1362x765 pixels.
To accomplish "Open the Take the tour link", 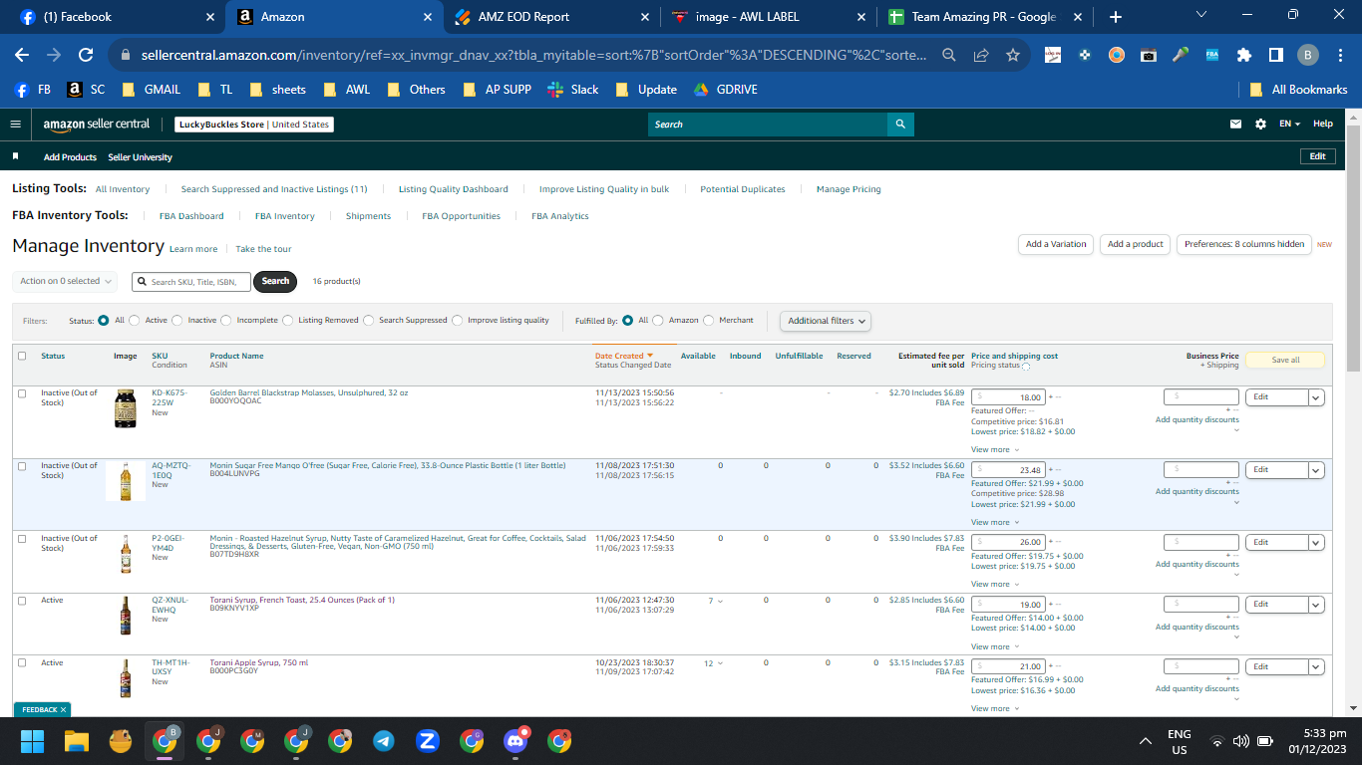I will tap(263, 249).
